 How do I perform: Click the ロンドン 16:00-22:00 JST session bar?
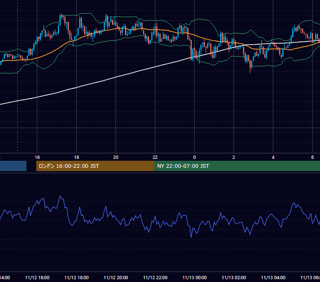pos(95,166)
